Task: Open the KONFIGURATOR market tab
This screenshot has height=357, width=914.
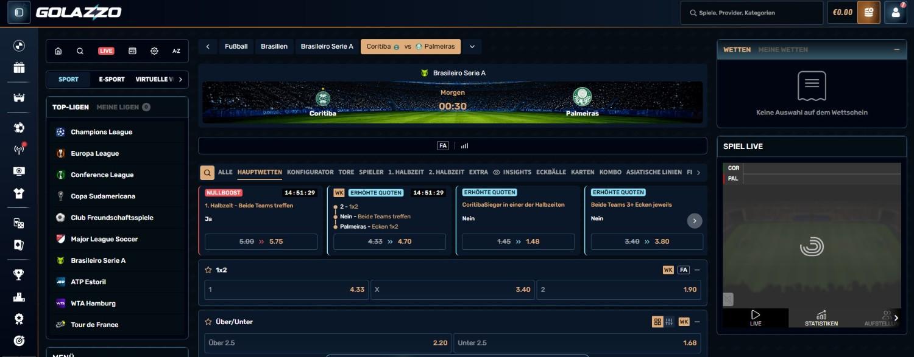Action: 310,172
